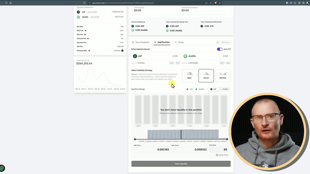The image size is (310, 174).
Task: Switch to the Add Position tab
Action: pos(162,42)
